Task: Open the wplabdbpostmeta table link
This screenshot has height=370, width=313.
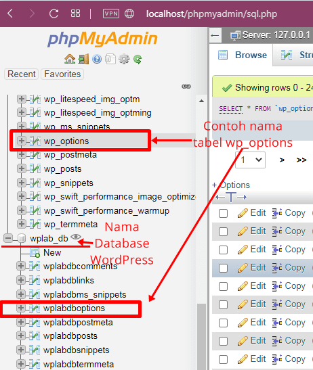Action: [78, 323]
